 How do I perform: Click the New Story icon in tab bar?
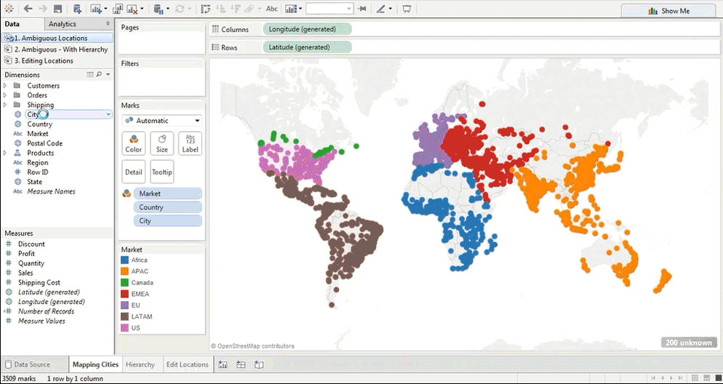coord(258,364)
